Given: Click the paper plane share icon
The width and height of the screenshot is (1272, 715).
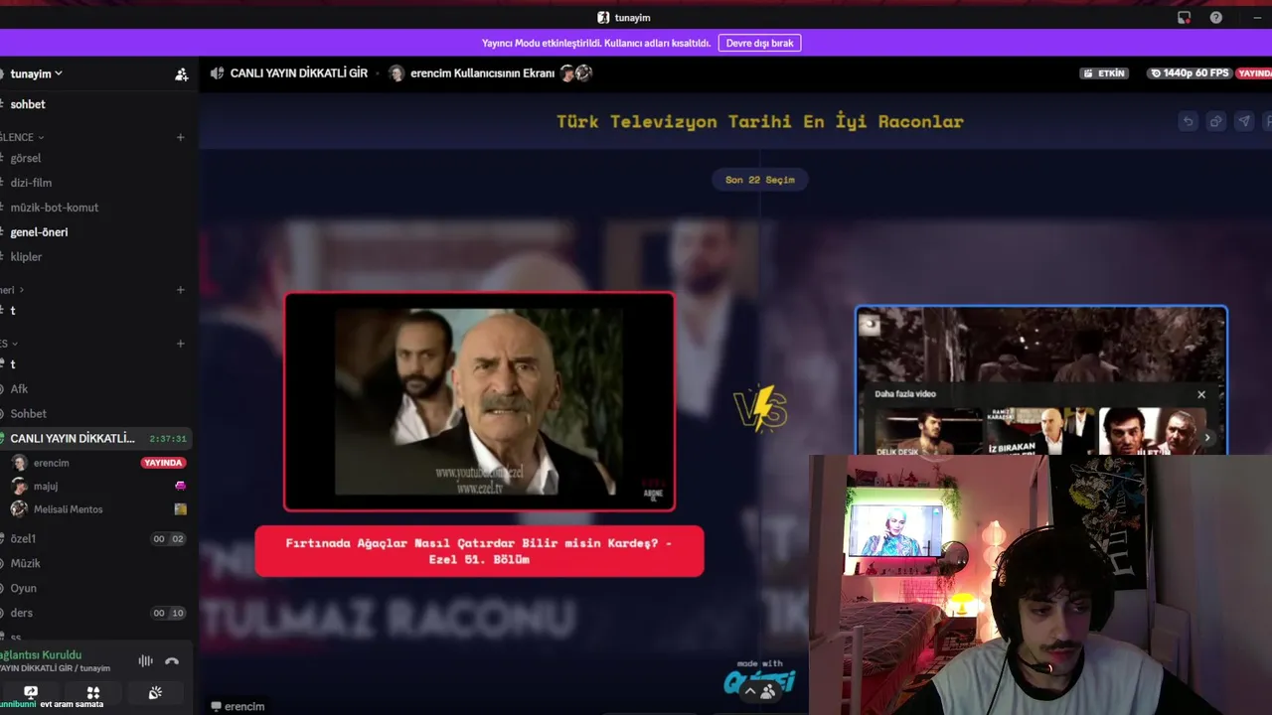Looking at the screenshot, I should click(1244, 121).
